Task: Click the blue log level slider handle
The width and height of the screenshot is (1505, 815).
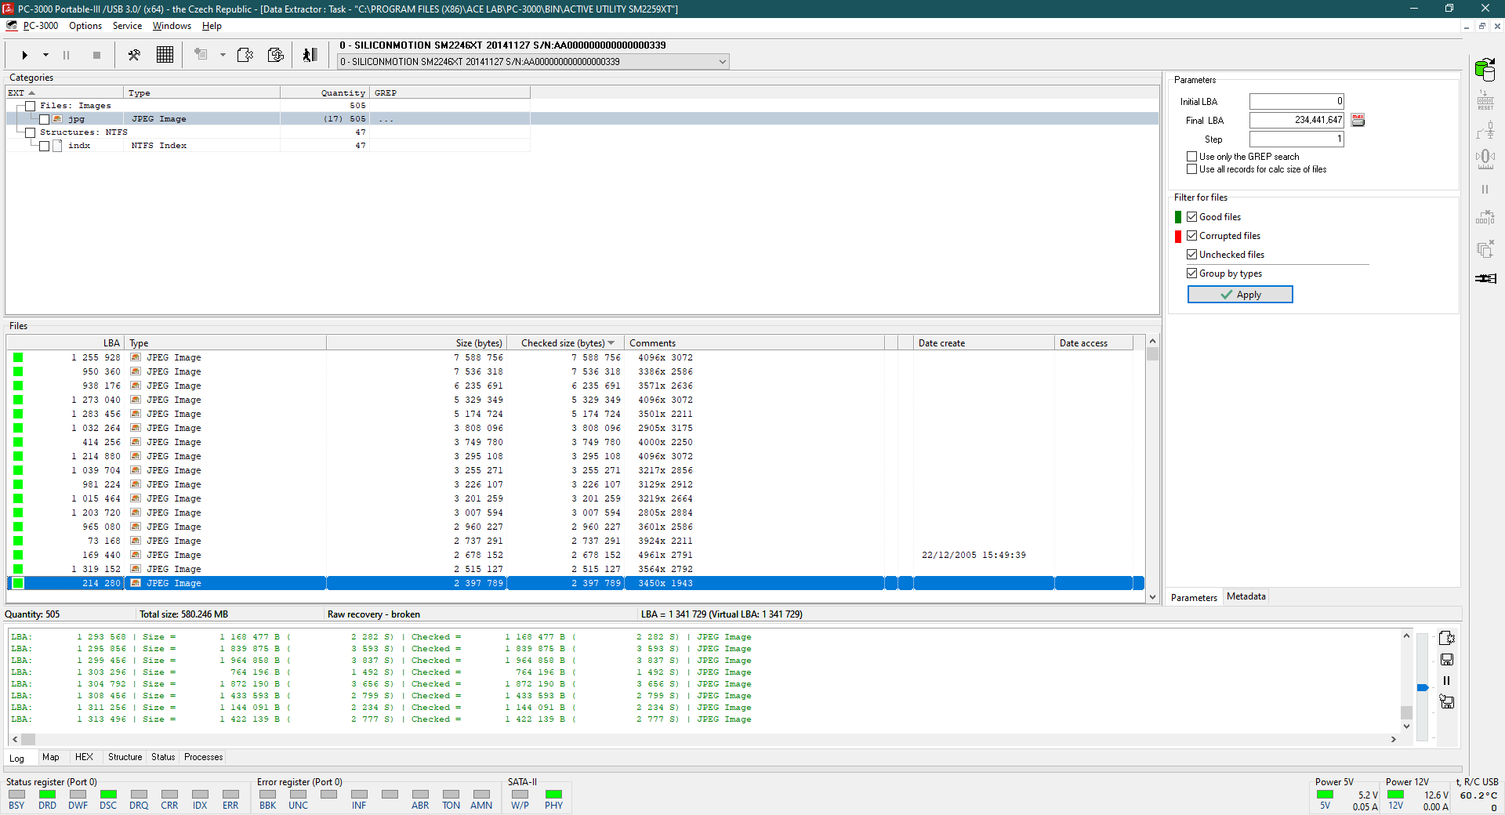Action: click(1423, 688)
